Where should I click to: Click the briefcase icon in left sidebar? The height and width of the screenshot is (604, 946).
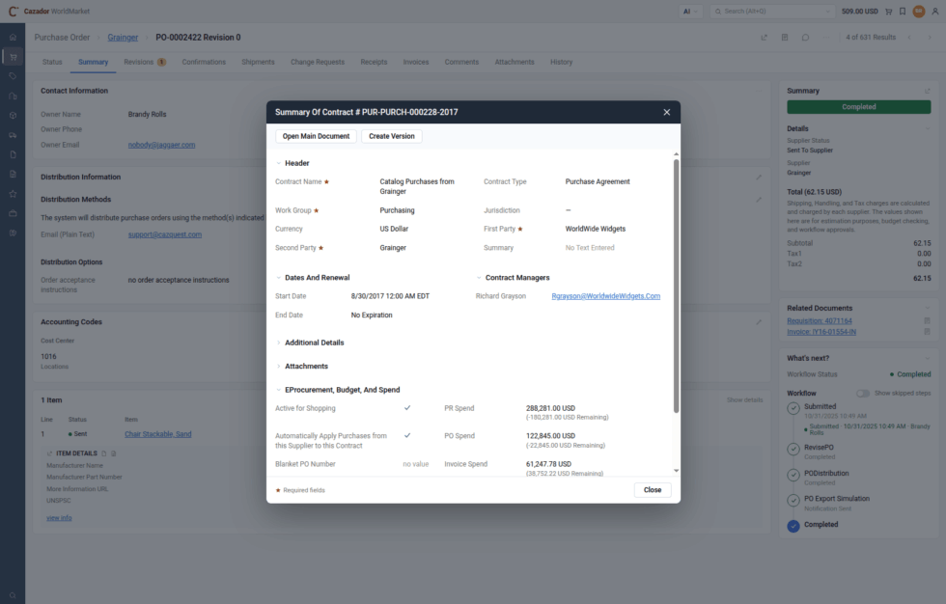click(x=13, y=213)
